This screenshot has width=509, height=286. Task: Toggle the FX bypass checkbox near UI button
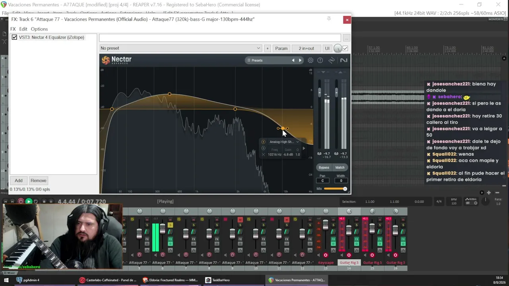pos(345,48)
